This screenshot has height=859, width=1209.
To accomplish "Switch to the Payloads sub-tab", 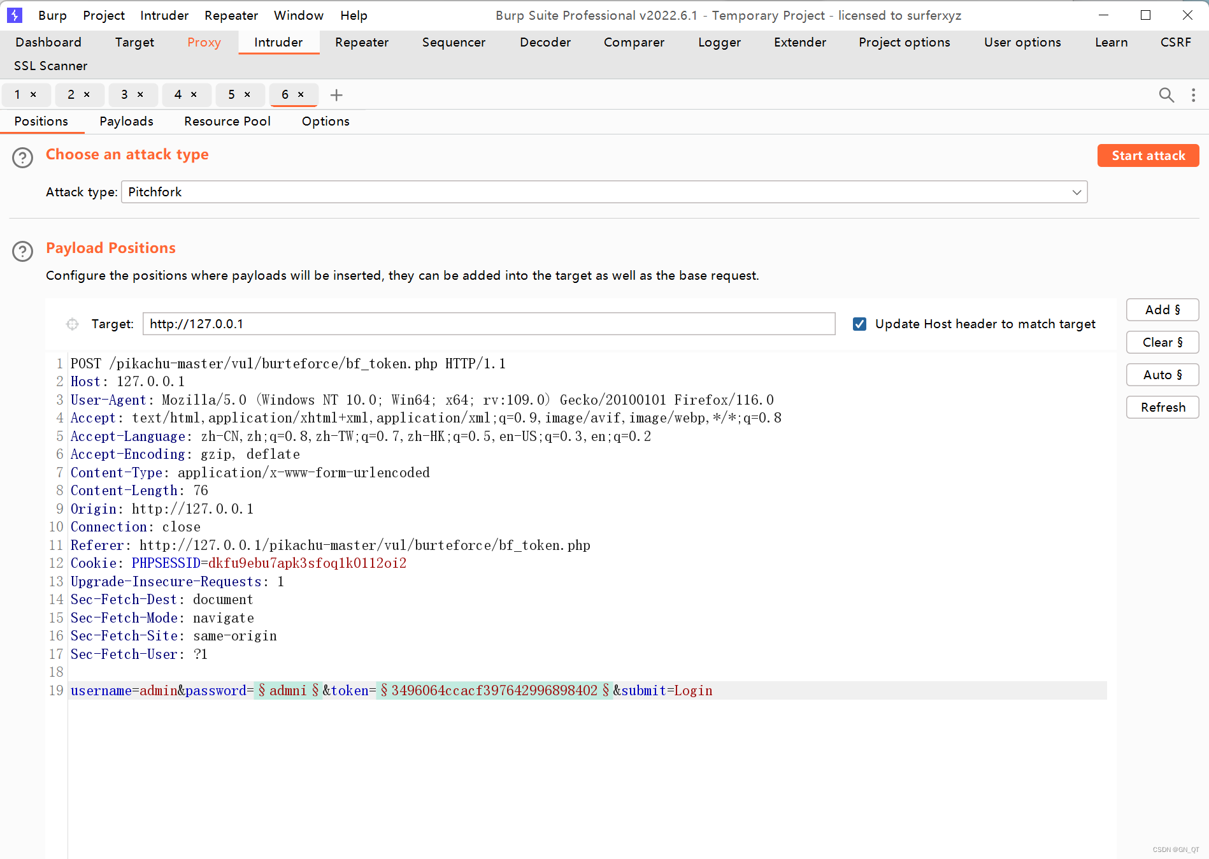I will [x=126, y=121].
